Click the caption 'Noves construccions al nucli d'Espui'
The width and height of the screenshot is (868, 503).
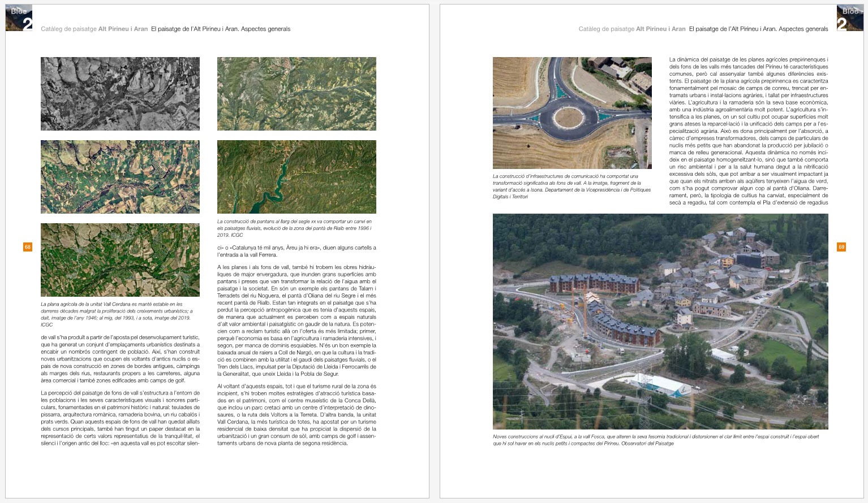tap(656, 440)
